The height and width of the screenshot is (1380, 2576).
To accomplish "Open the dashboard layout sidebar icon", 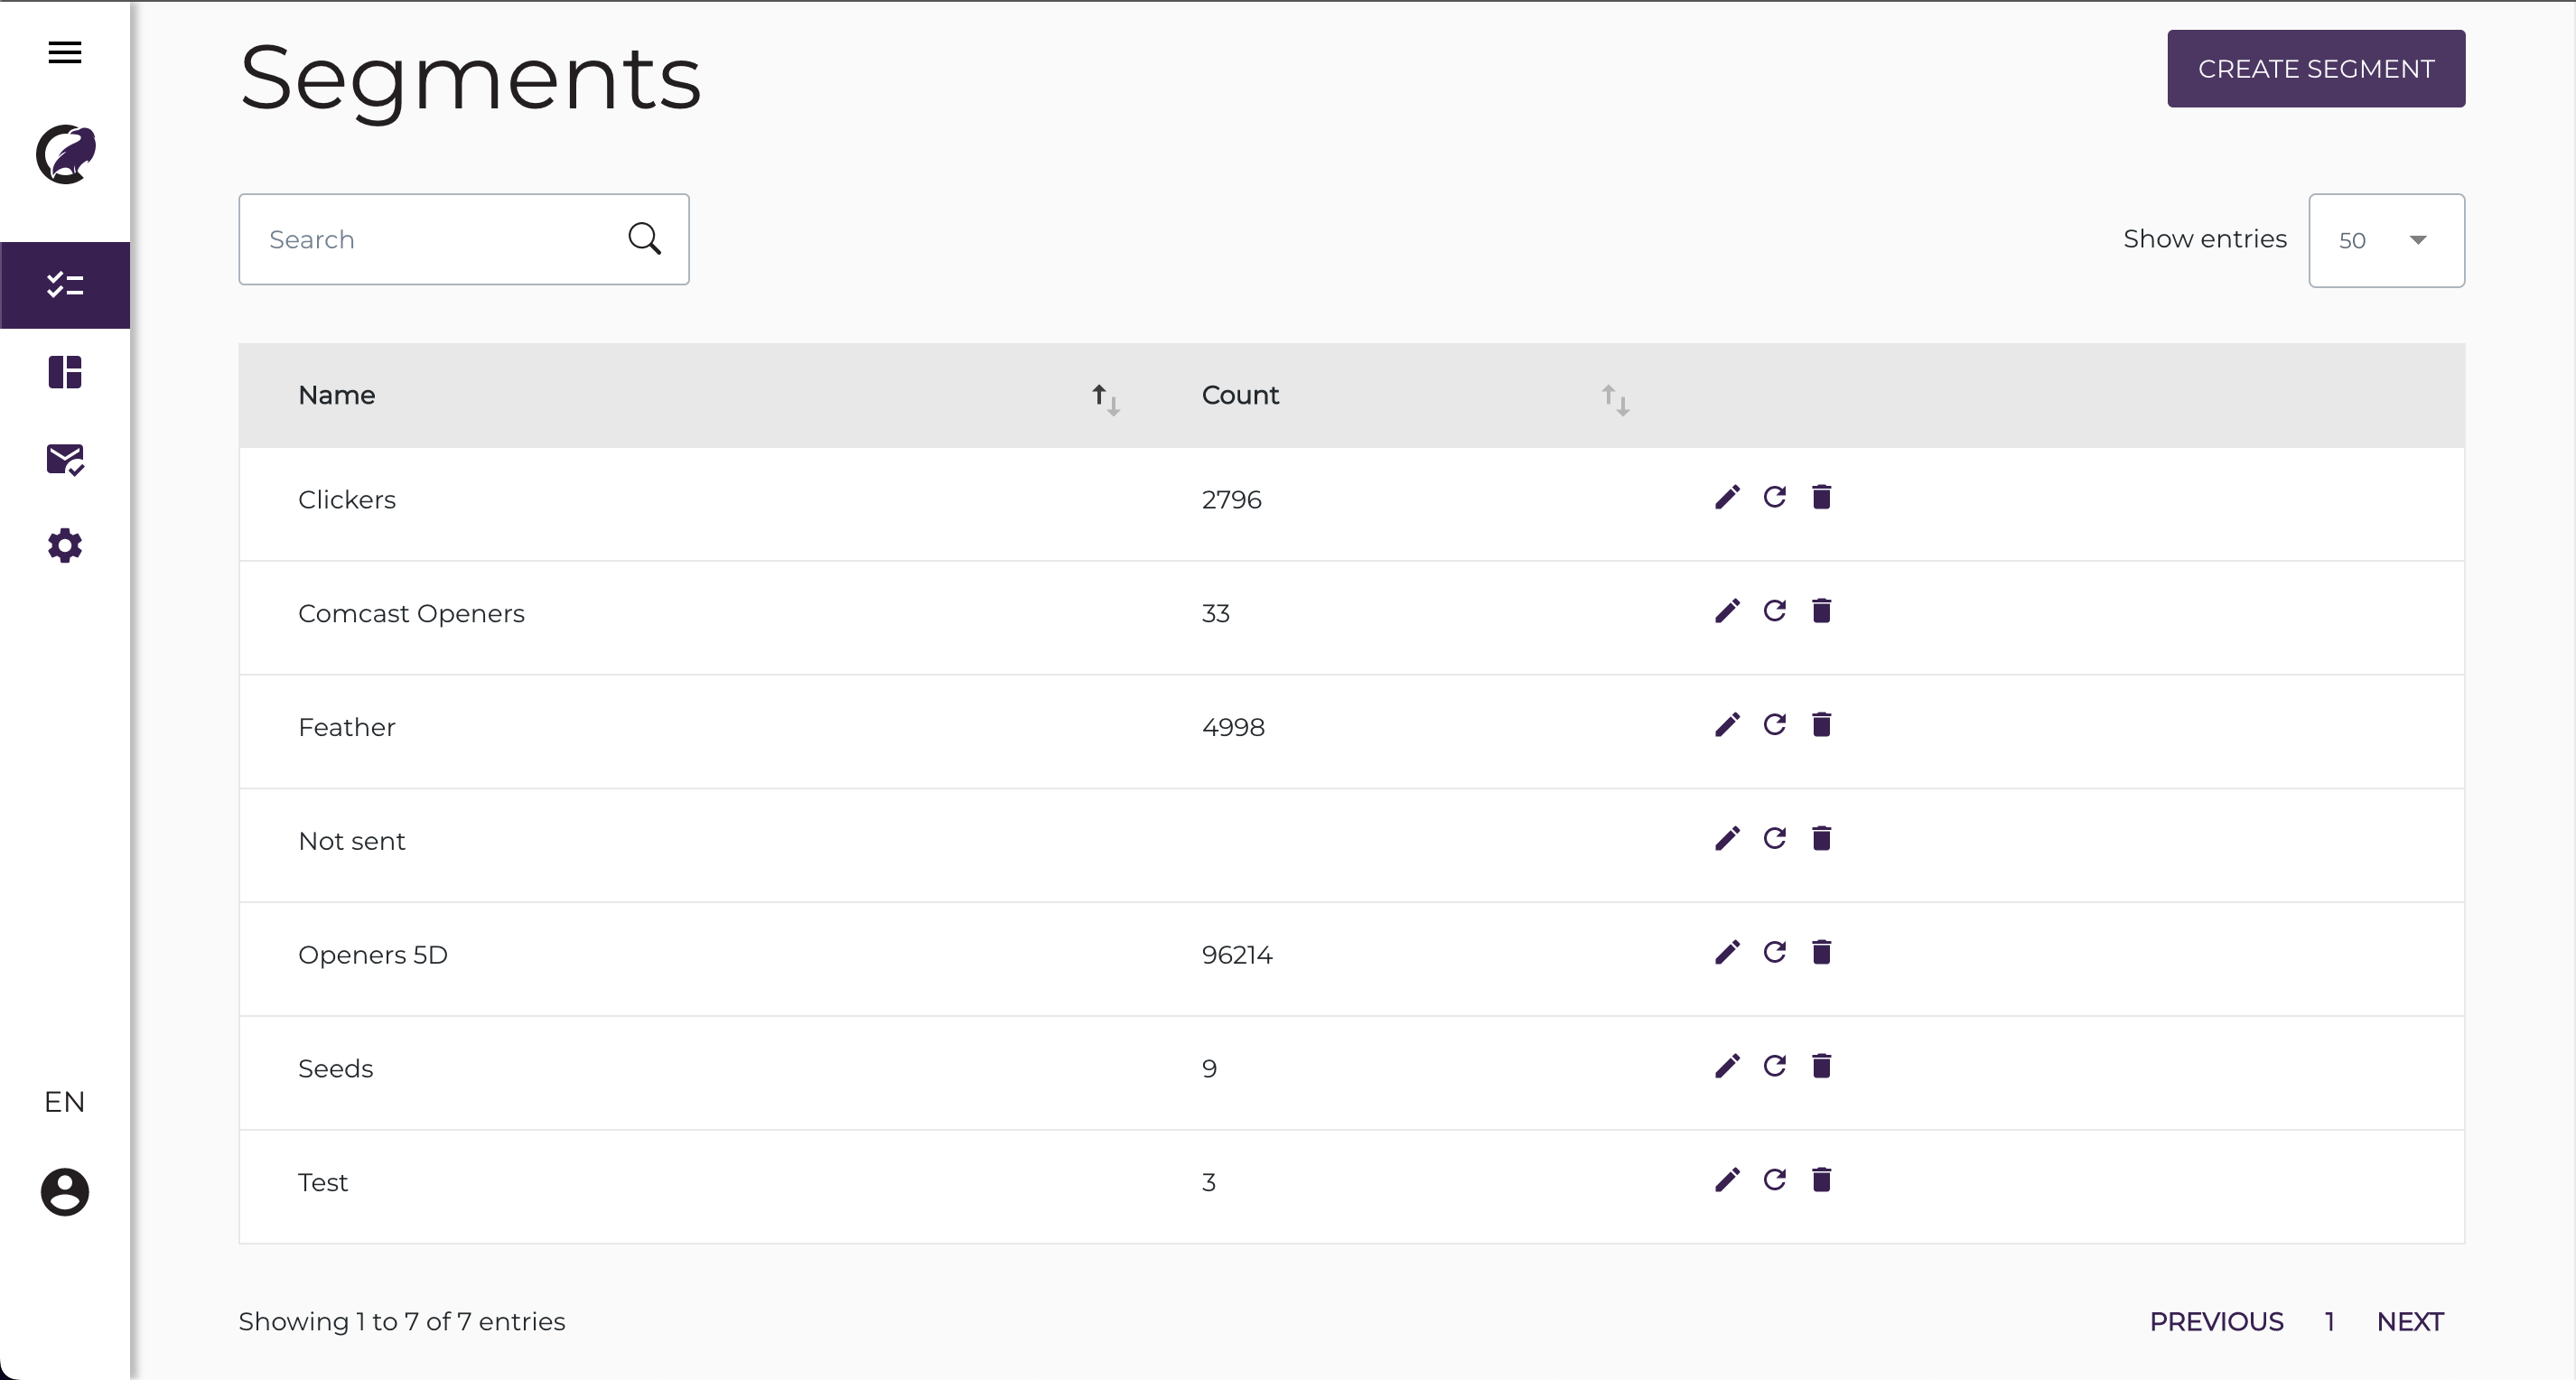I will [65, 372].
